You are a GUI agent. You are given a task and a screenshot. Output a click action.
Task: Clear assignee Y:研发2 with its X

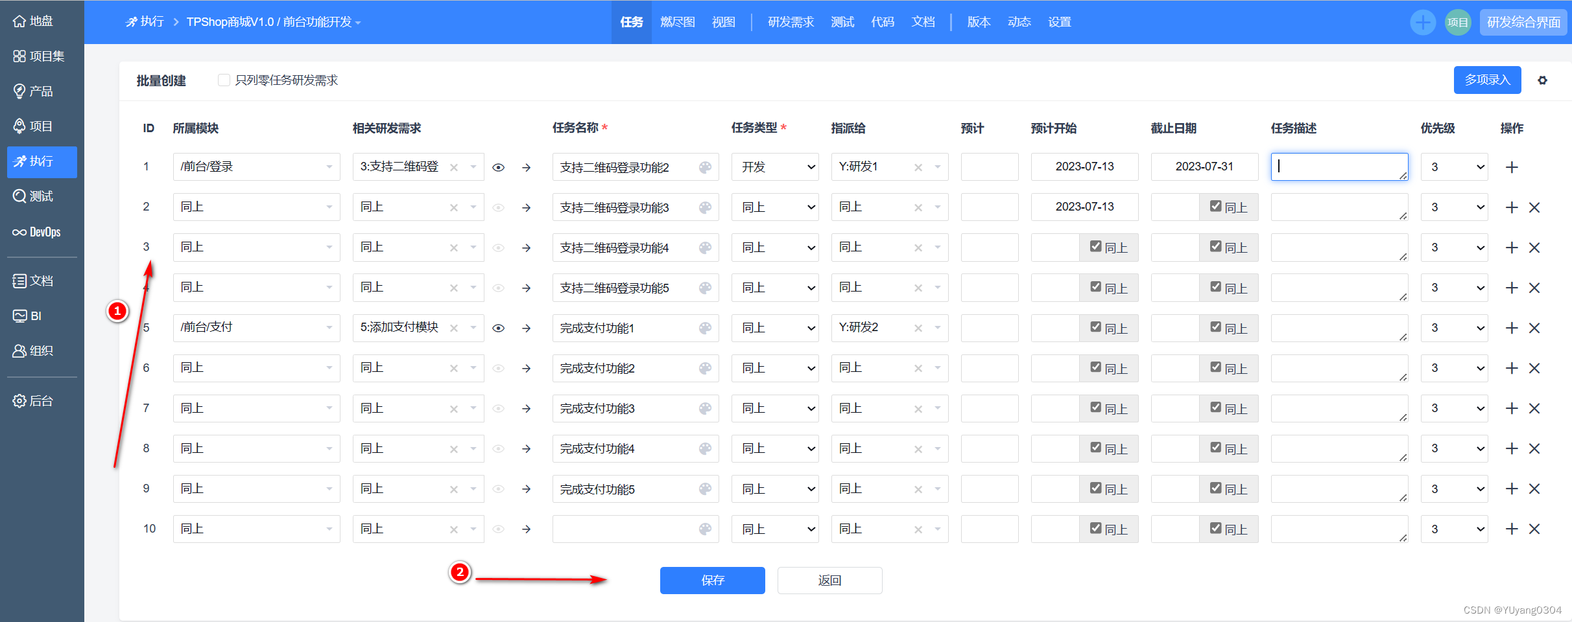coord(918,328)
